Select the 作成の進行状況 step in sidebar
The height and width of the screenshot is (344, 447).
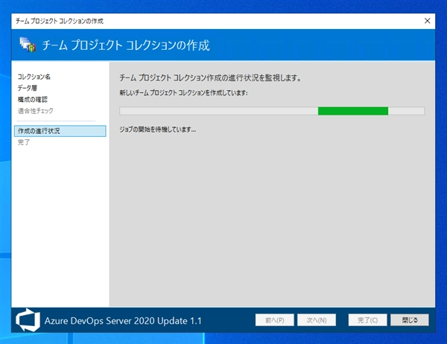[x=60, y=131]
